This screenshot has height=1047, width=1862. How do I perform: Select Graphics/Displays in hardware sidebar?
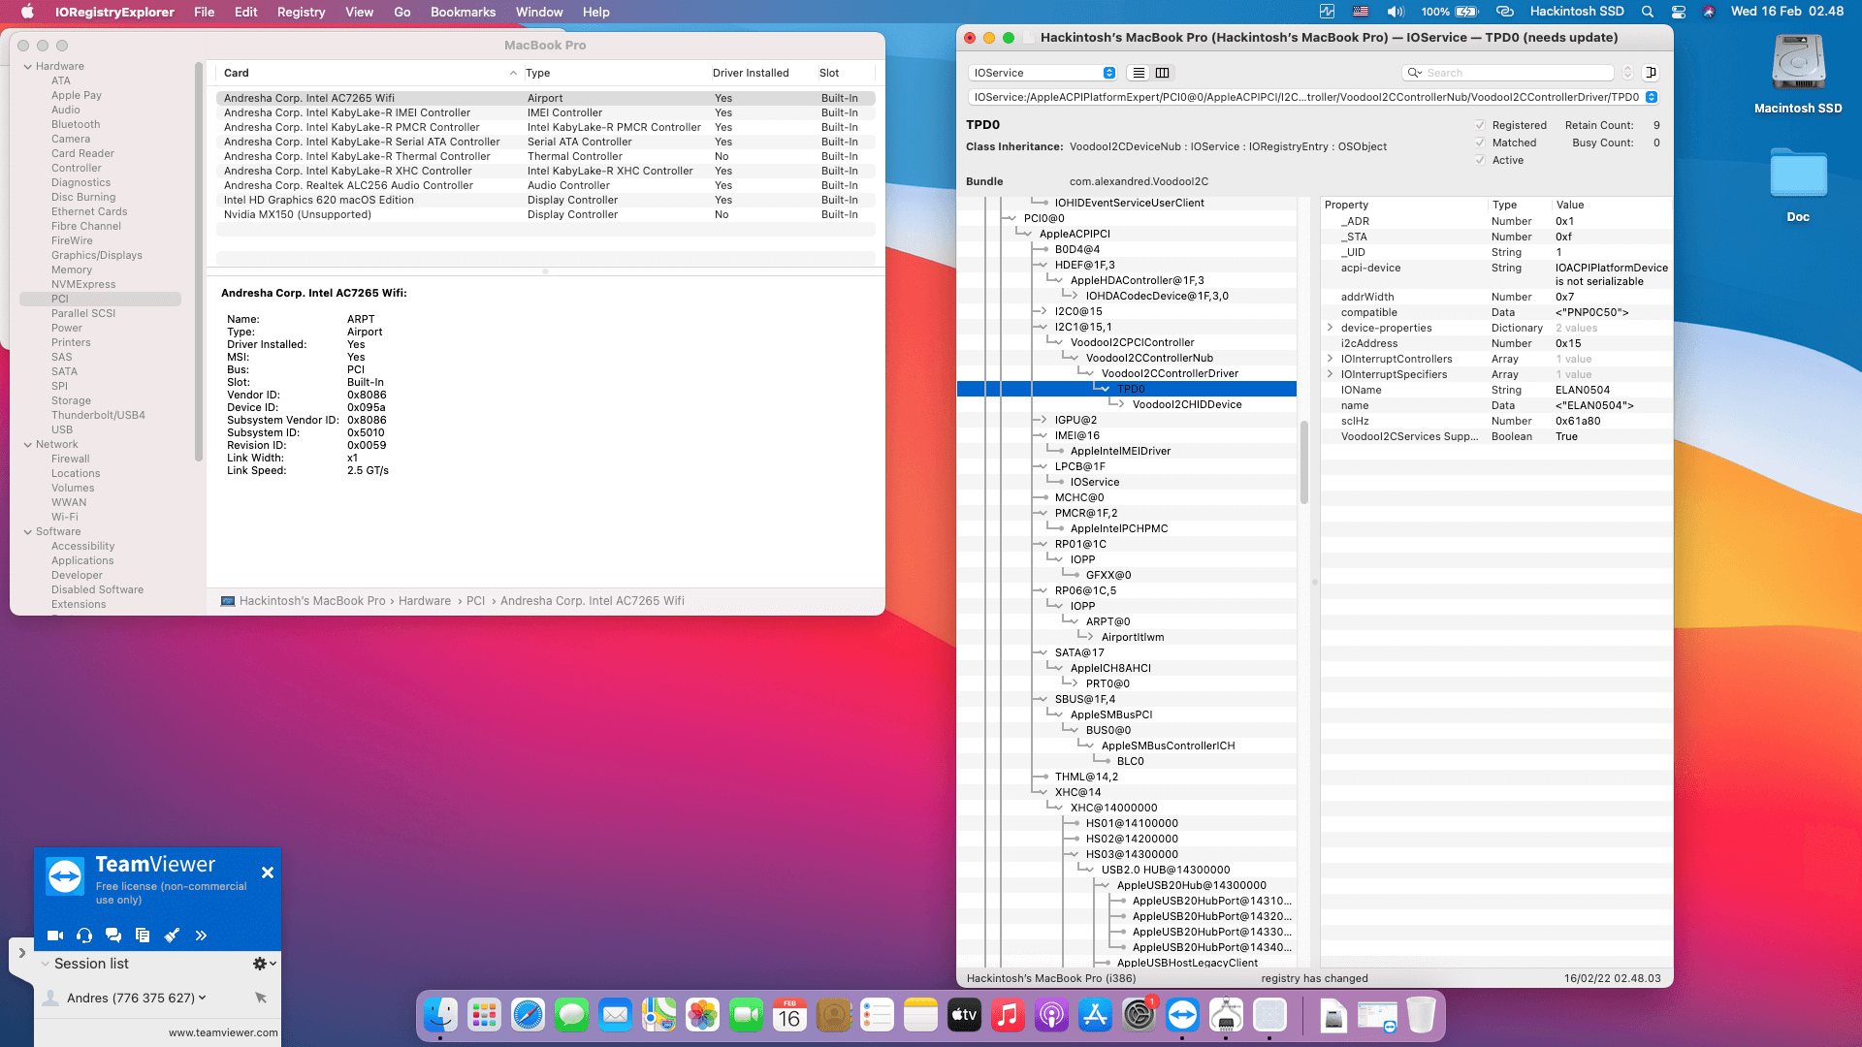pos(96,255)
